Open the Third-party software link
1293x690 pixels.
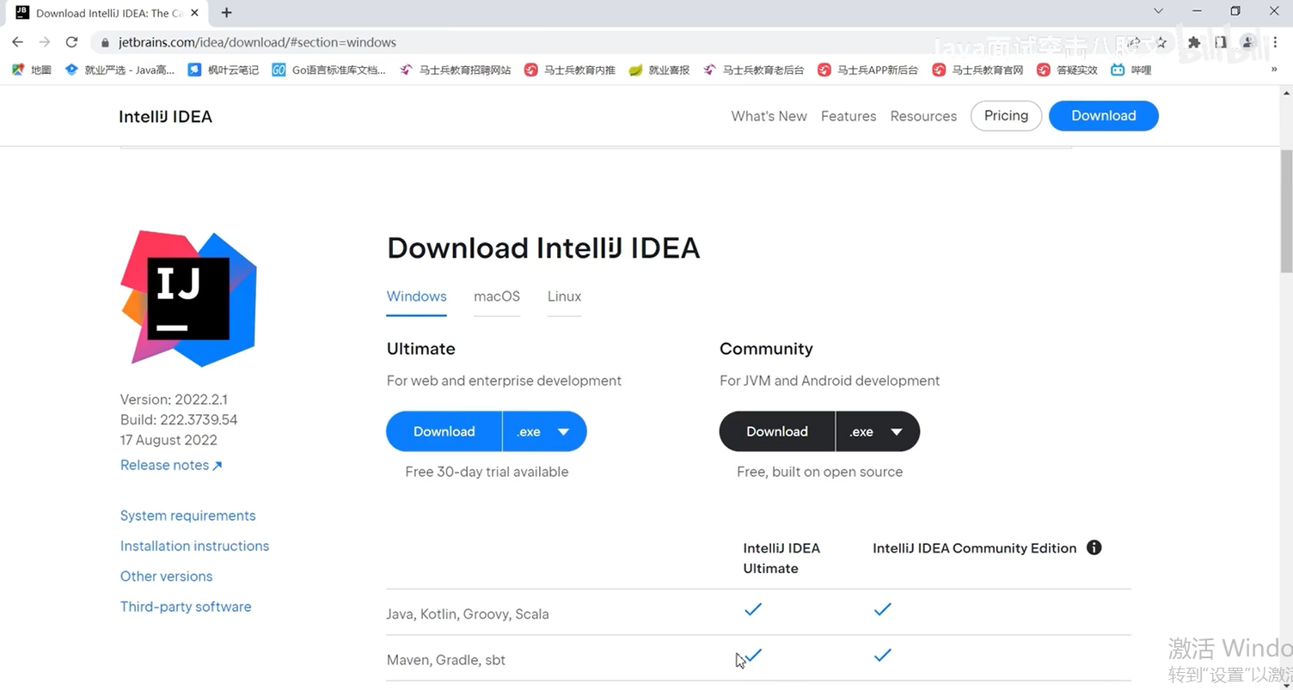pyautogui.click(x=186, y=607)
